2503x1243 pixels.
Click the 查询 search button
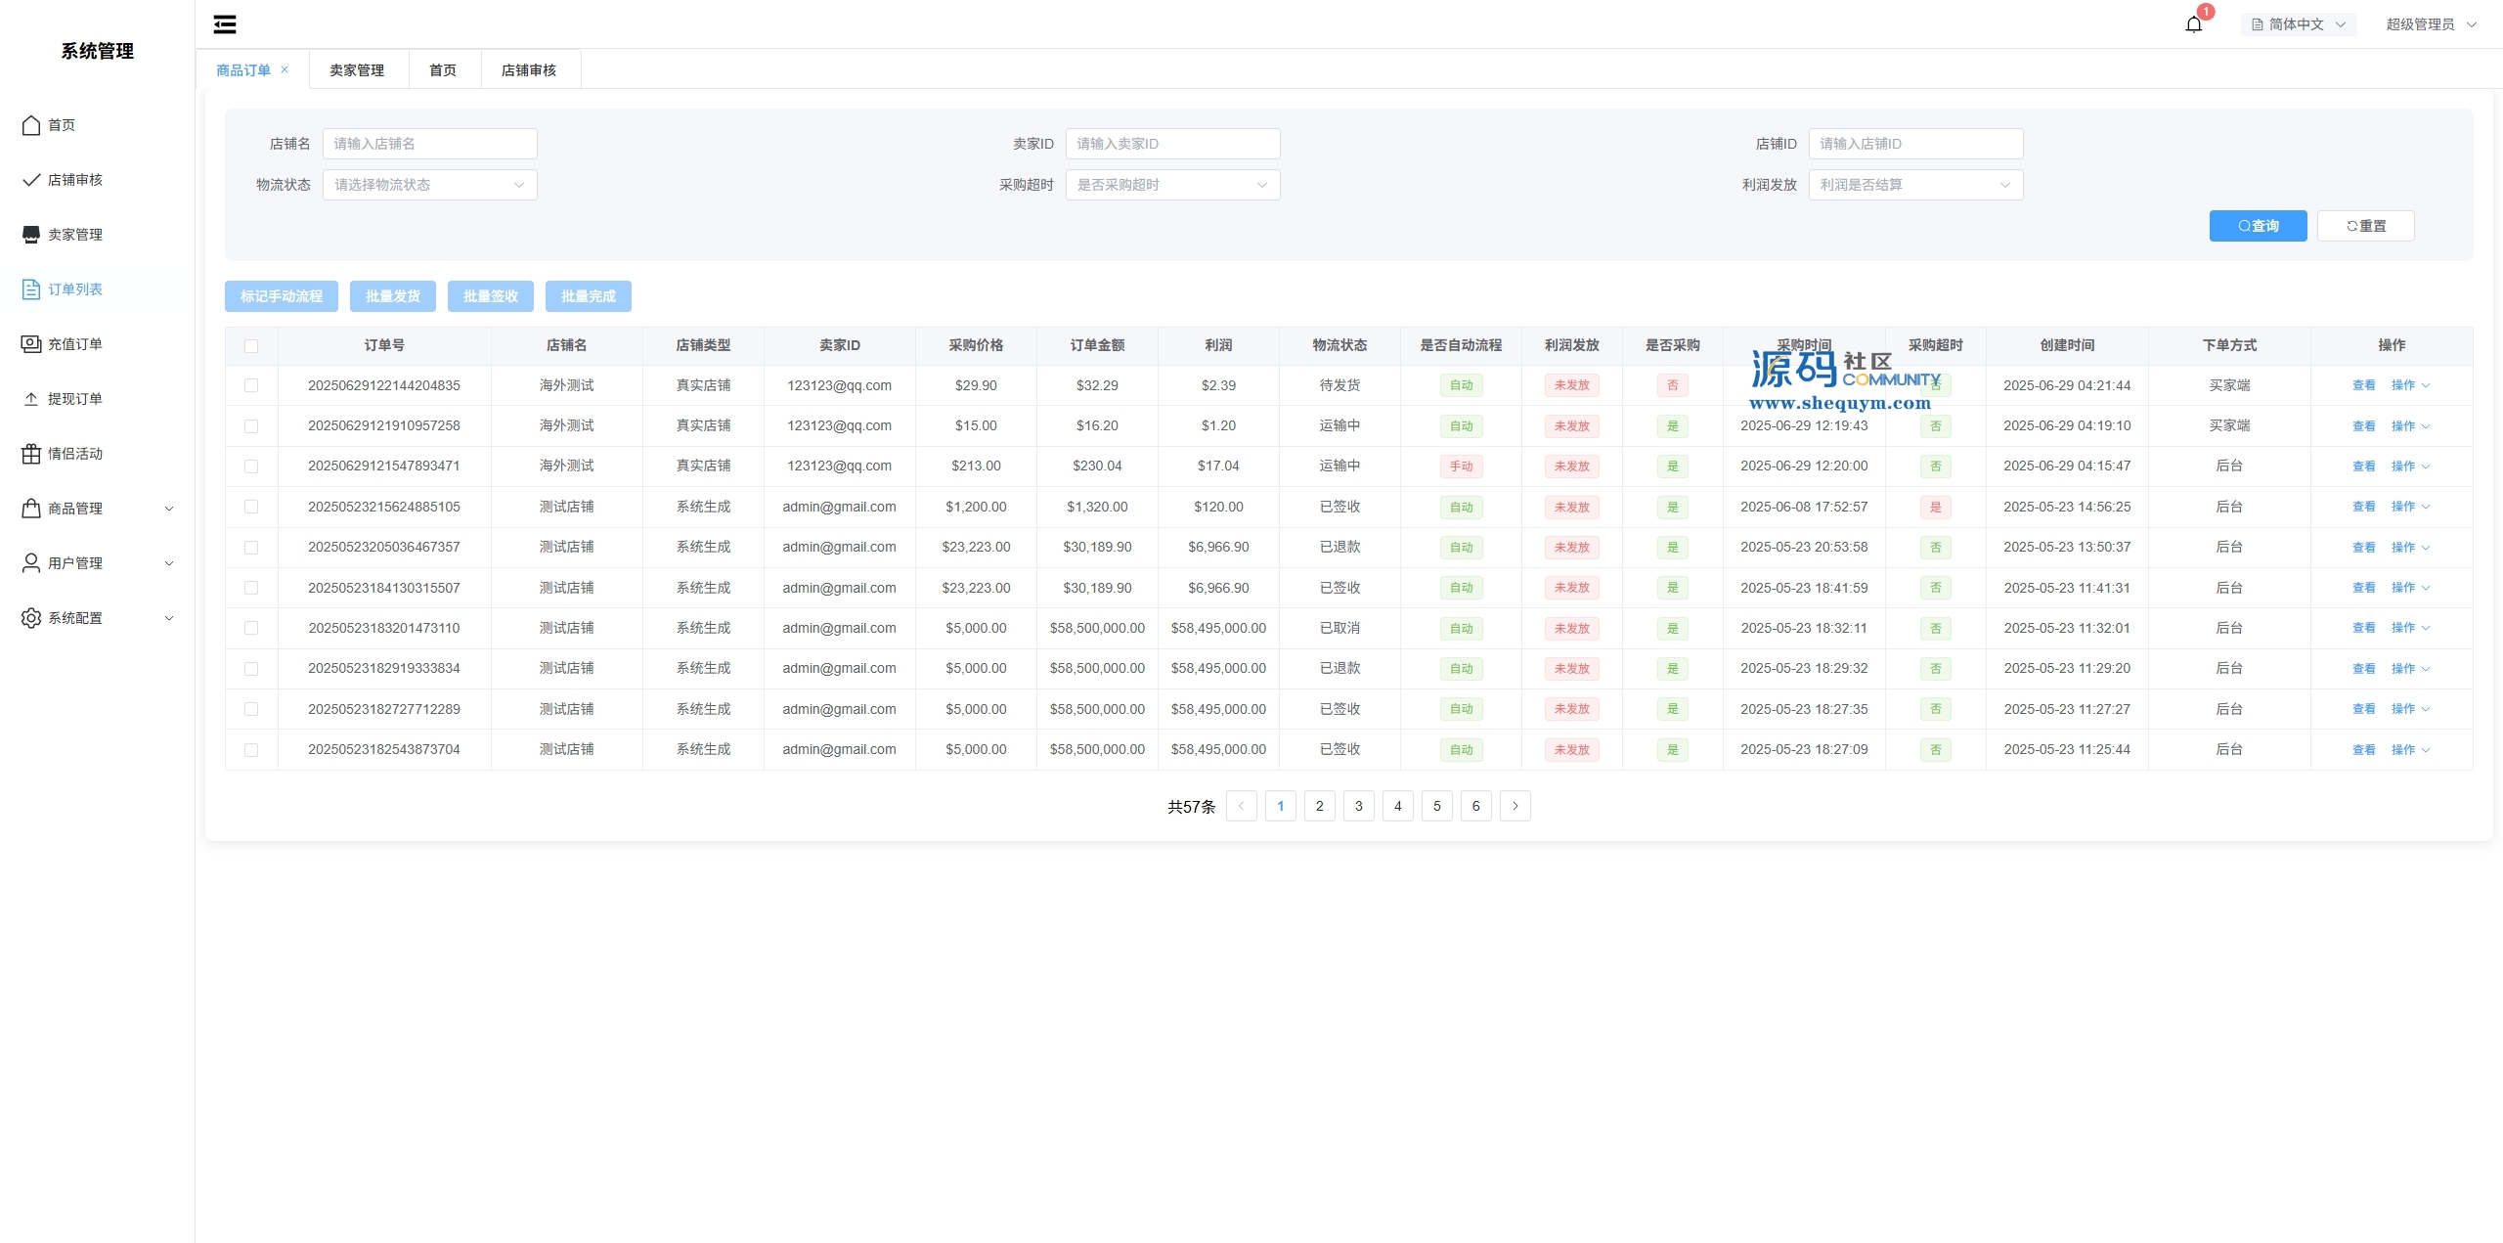[2258, 226]
